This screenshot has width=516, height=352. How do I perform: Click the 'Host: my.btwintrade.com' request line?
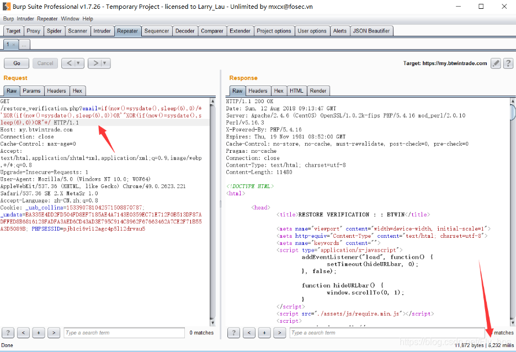point(36,130)
